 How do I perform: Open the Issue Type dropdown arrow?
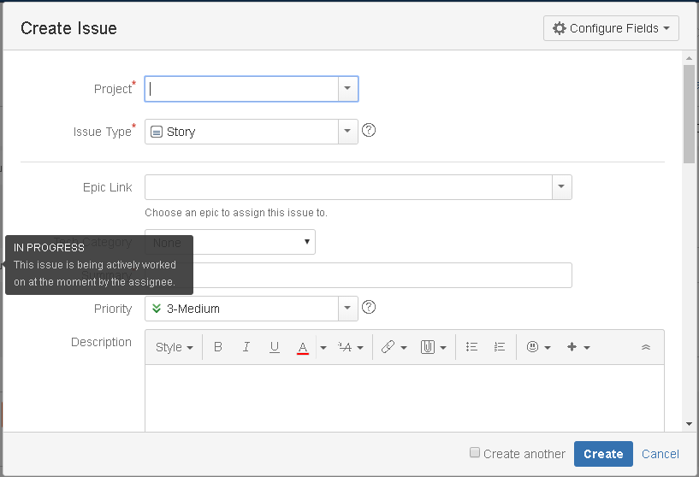tap(348, 132)
